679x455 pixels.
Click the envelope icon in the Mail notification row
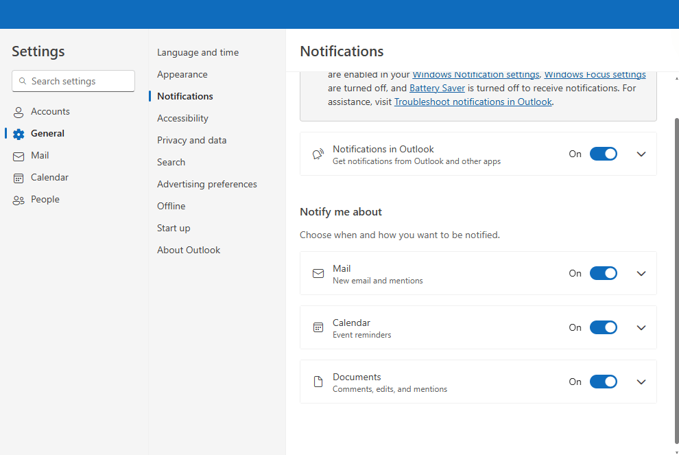(x=318, y=272)
